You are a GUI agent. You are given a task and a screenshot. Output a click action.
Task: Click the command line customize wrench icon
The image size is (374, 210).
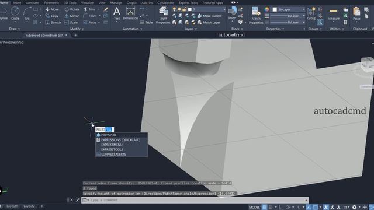[78, 200]
